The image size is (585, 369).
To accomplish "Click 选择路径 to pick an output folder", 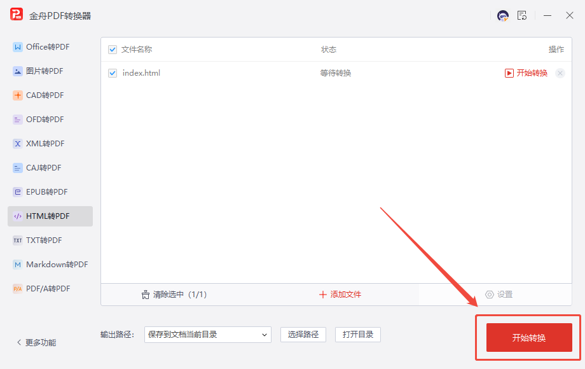I will (x=303, y=335).
